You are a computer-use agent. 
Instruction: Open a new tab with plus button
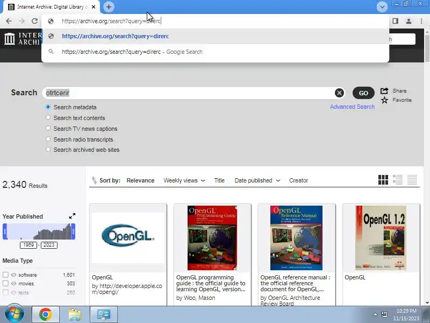(x=109, y=7)
